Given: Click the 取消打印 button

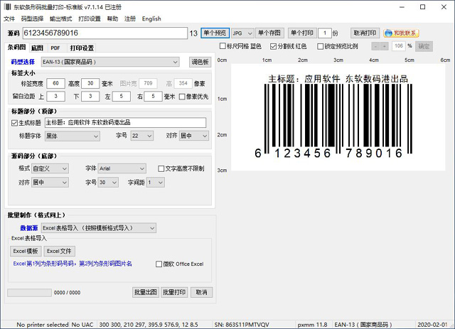Looking at the screenshot, I should [x=365, y=33].
